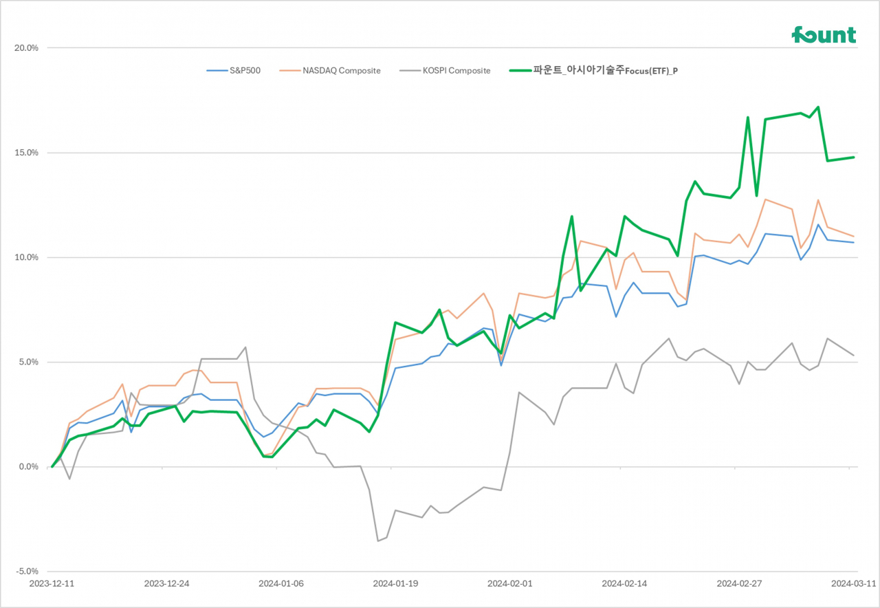
Task: Click the 10.0% y-axis label
Action: 26,257
